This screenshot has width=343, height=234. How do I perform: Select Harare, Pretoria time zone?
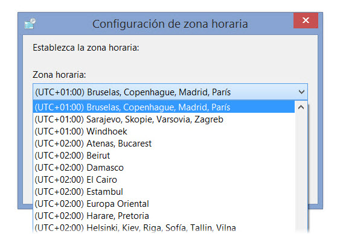point(164,216)
